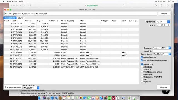178x100 pixels.
Task: Open the Help menu
Action: click(x=21, y=1)
